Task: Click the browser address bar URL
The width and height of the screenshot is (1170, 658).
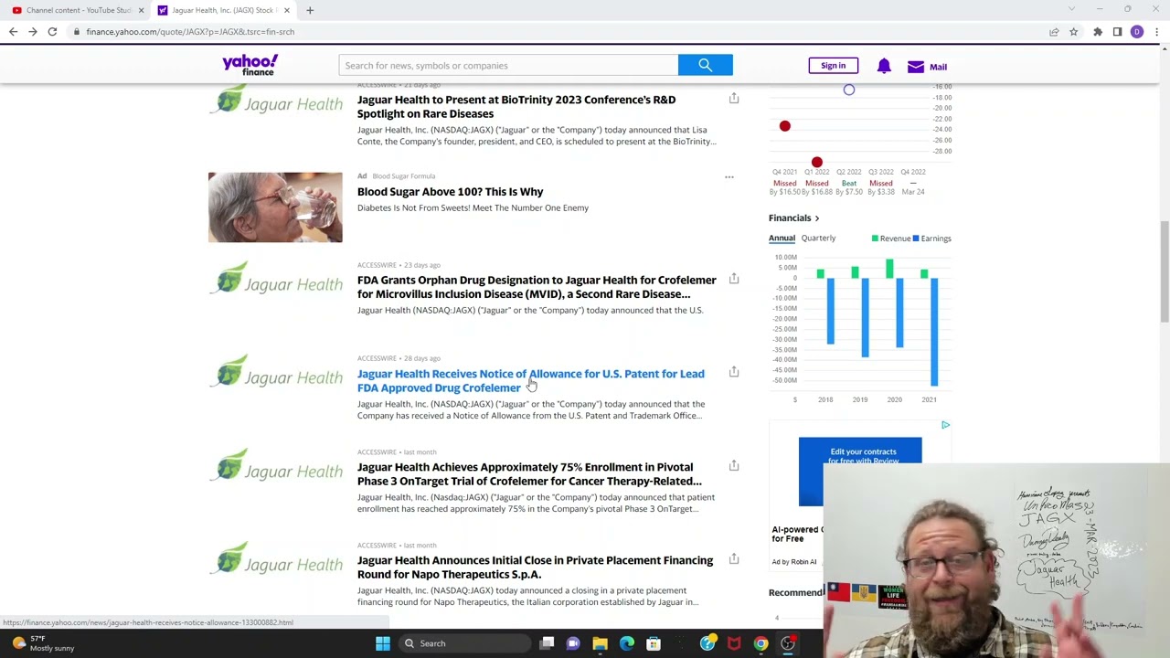Action: 190,32
